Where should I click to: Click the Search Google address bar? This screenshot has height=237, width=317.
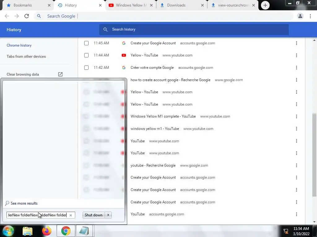[163, 16]
